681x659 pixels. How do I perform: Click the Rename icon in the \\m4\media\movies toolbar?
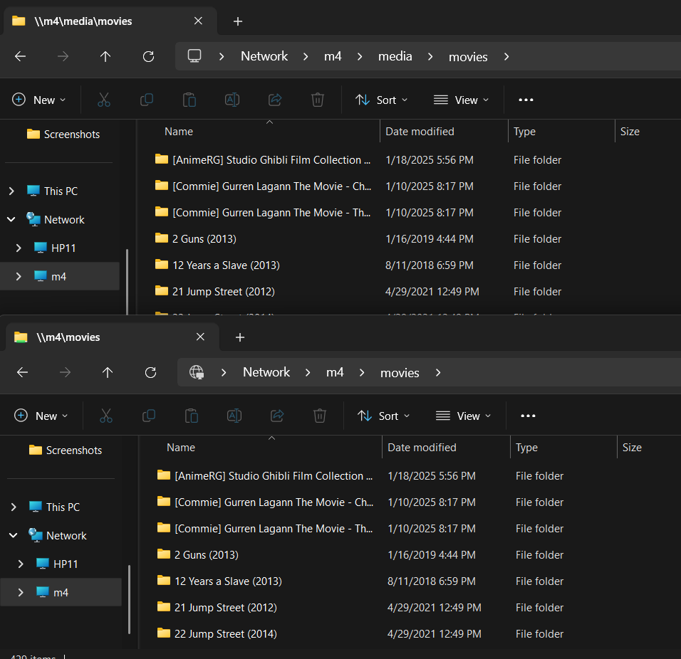point(232,100)
